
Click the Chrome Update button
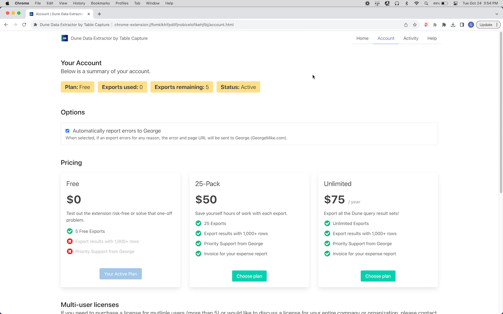tap(486, 25)
